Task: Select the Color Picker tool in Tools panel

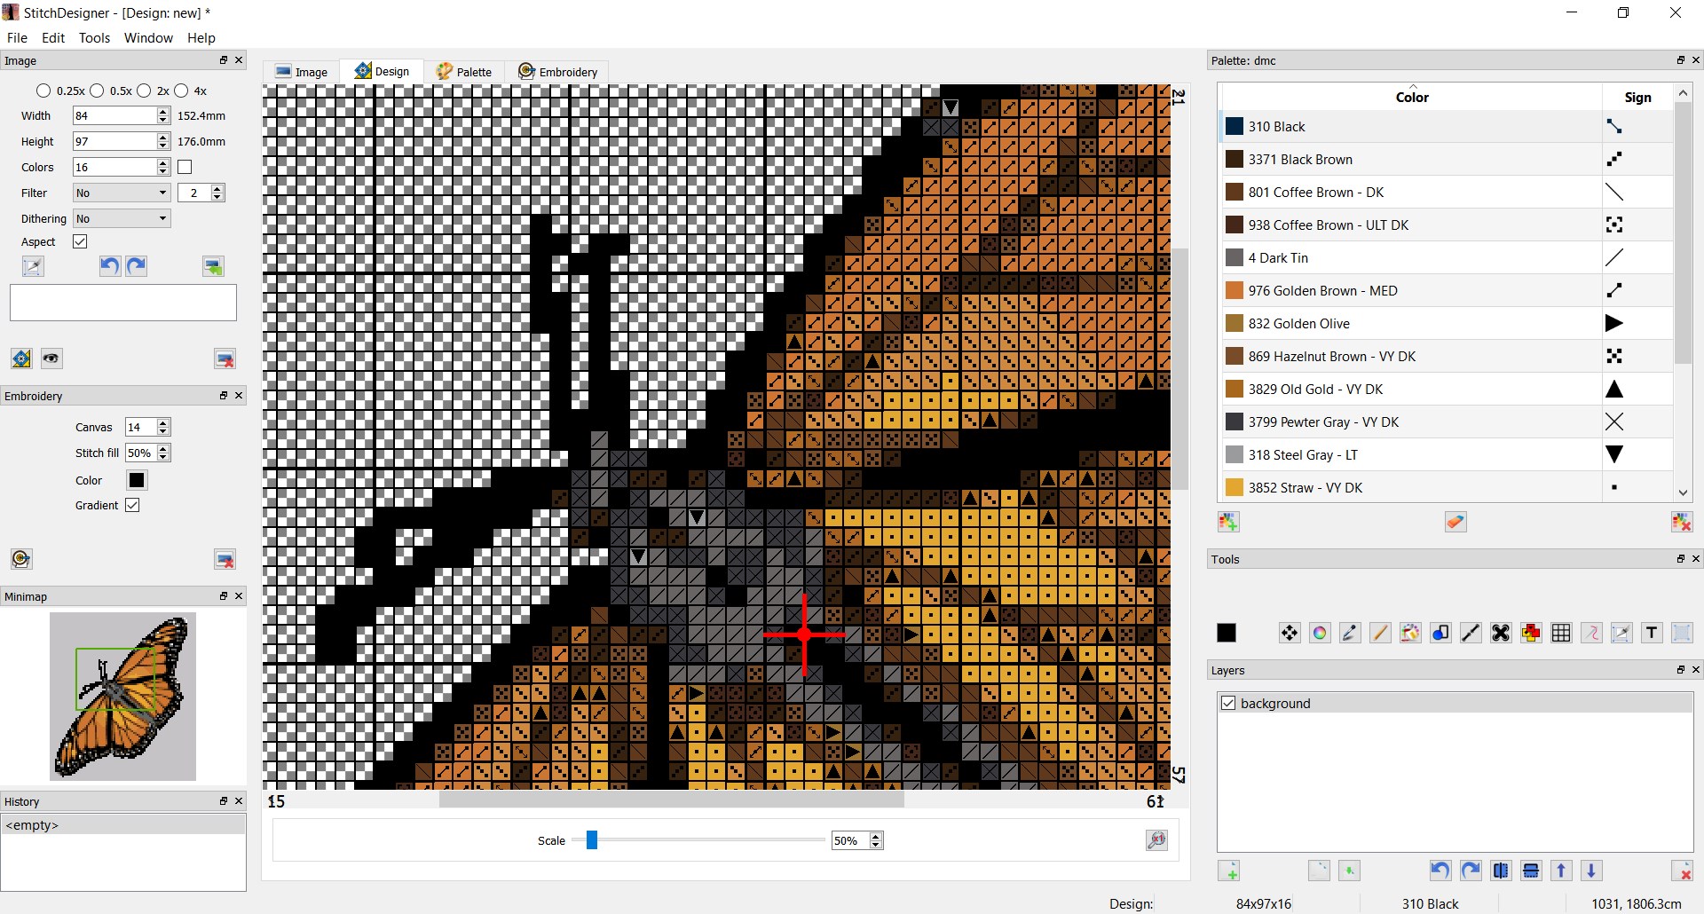Action: click(x=1348, y=633)
